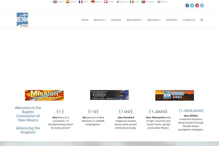The width and height of the screenshot is (219, 146).
Task: Click the Korean language text link
Action: coord(164,2)
